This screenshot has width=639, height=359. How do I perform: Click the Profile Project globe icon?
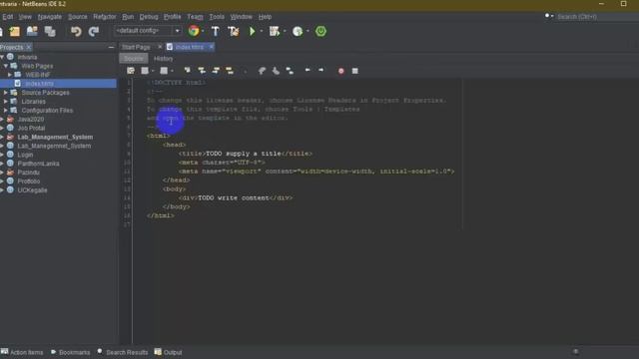coord(298,31)
